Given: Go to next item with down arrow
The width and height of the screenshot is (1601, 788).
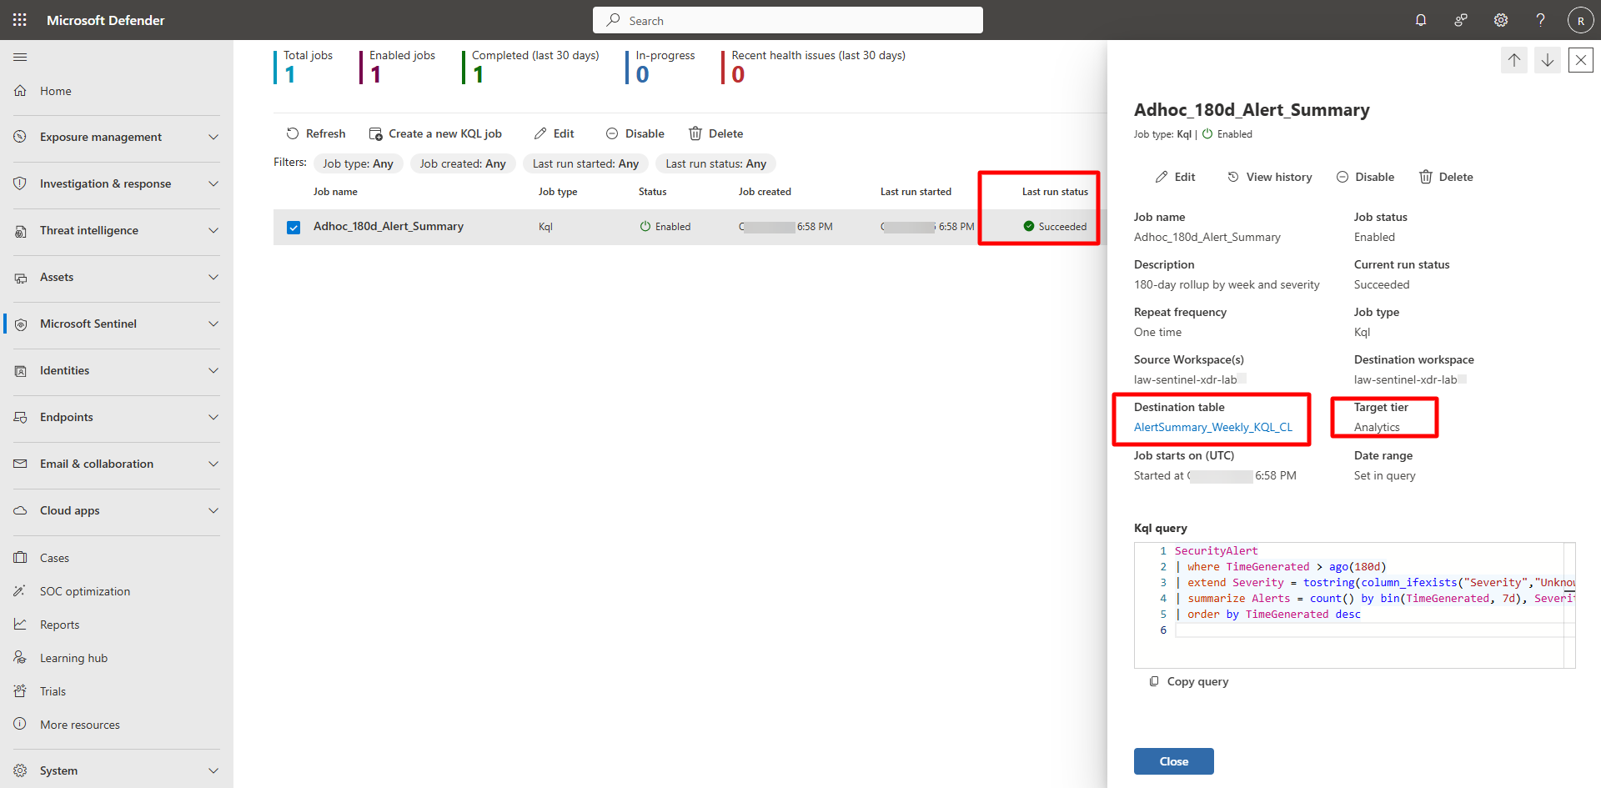Looking at the screenshot, I should click(1548, 60).
